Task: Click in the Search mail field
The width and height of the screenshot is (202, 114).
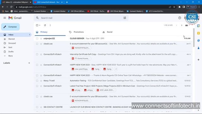Action: (81, 18)
